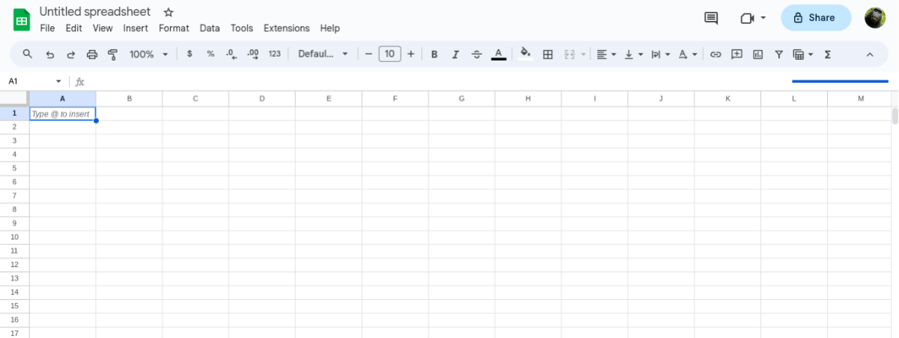Image resolution: width=899 pixels, height=338 pixels.
Task: Click the print icon
Action: coord(92,54)
